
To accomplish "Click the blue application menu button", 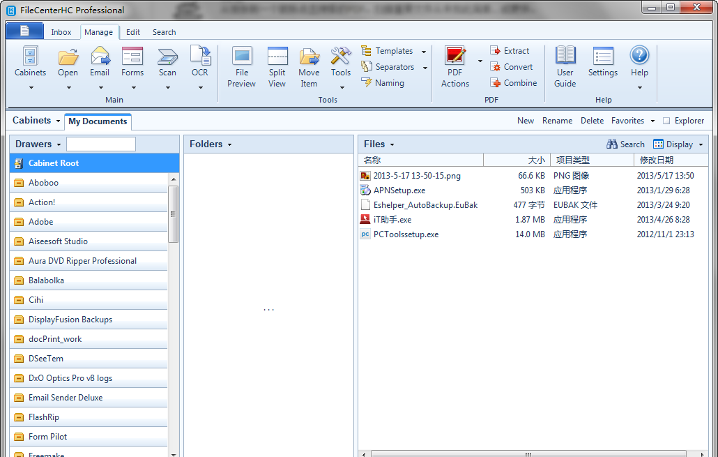I will coord(24,31).
